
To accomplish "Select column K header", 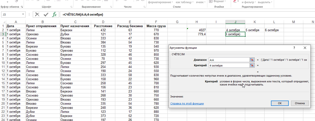I will pyautogui.click(x=255, y=22).
